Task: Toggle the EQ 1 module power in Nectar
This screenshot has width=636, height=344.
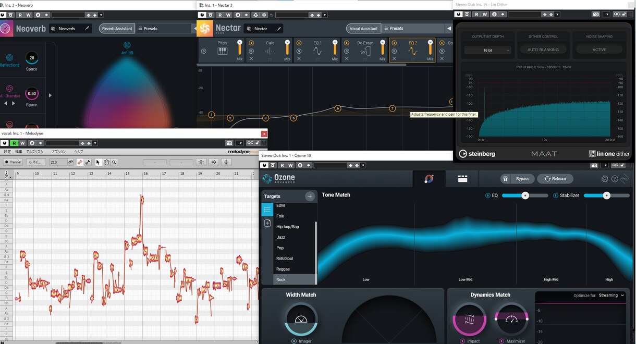Action: point(299,43)
